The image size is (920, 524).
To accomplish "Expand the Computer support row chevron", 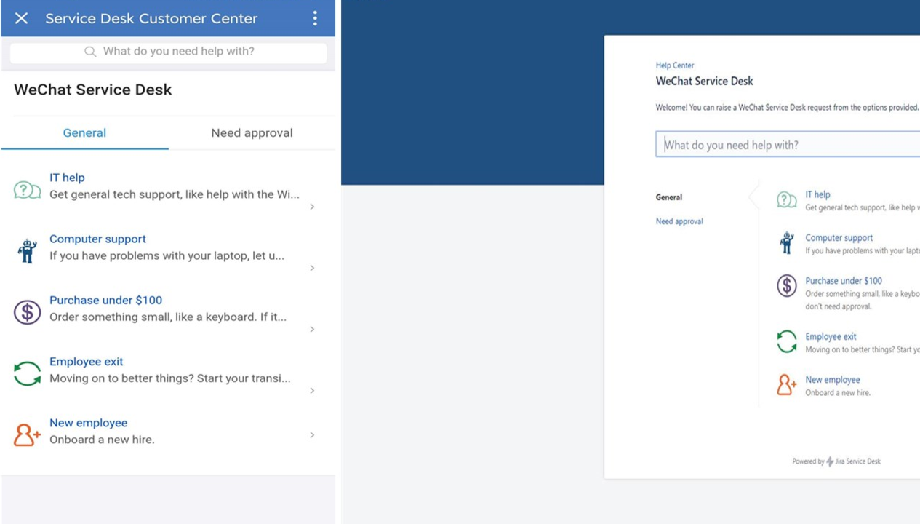I will click(x=313, y=268).
